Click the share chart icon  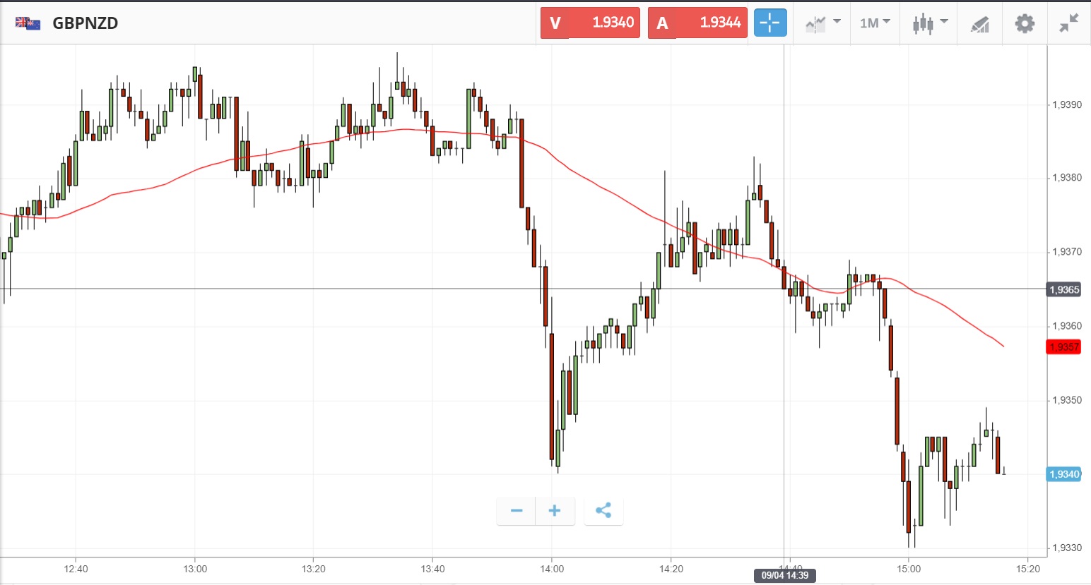tap(603, 511)
